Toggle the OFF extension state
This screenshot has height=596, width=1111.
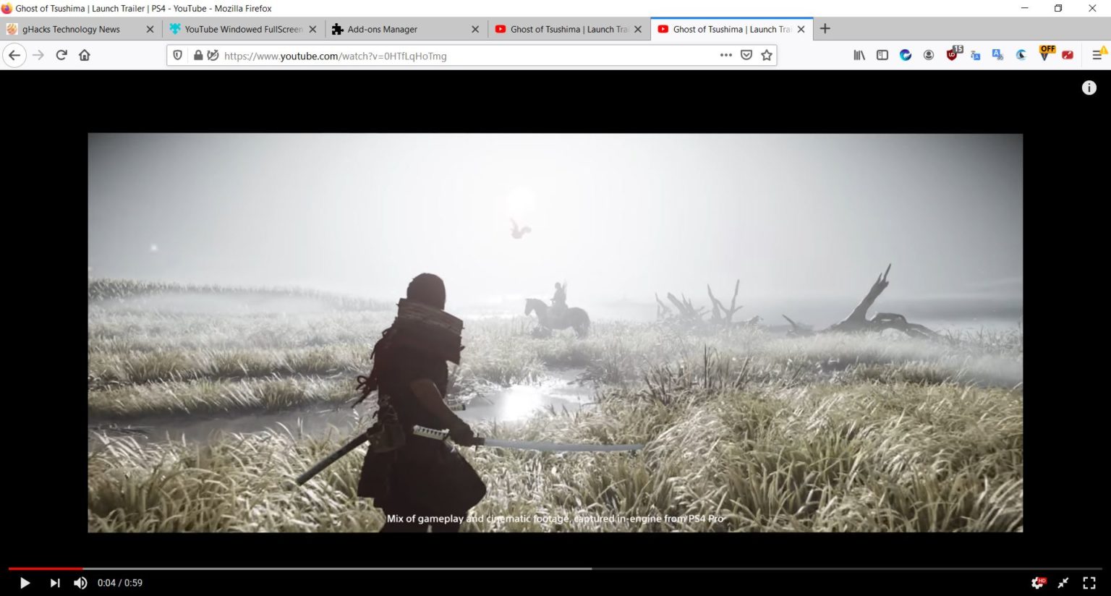click(x=1044, y=54)
